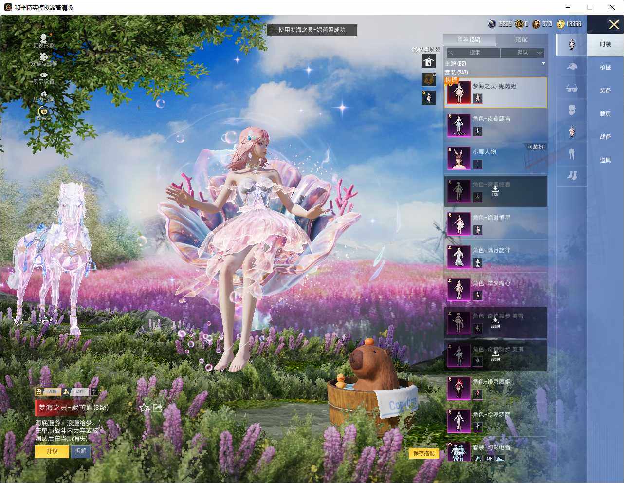Click the yellow 升级 upgrade button
624x483 pixels.
click(52, 451)
